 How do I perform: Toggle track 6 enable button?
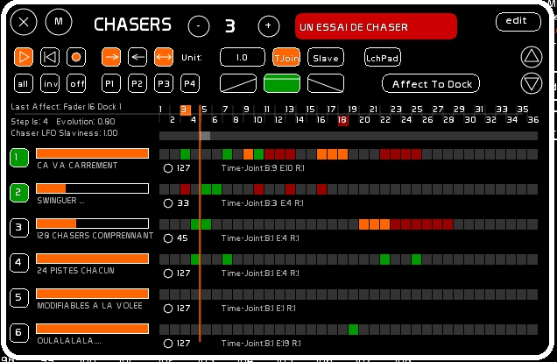pos(19,333)
